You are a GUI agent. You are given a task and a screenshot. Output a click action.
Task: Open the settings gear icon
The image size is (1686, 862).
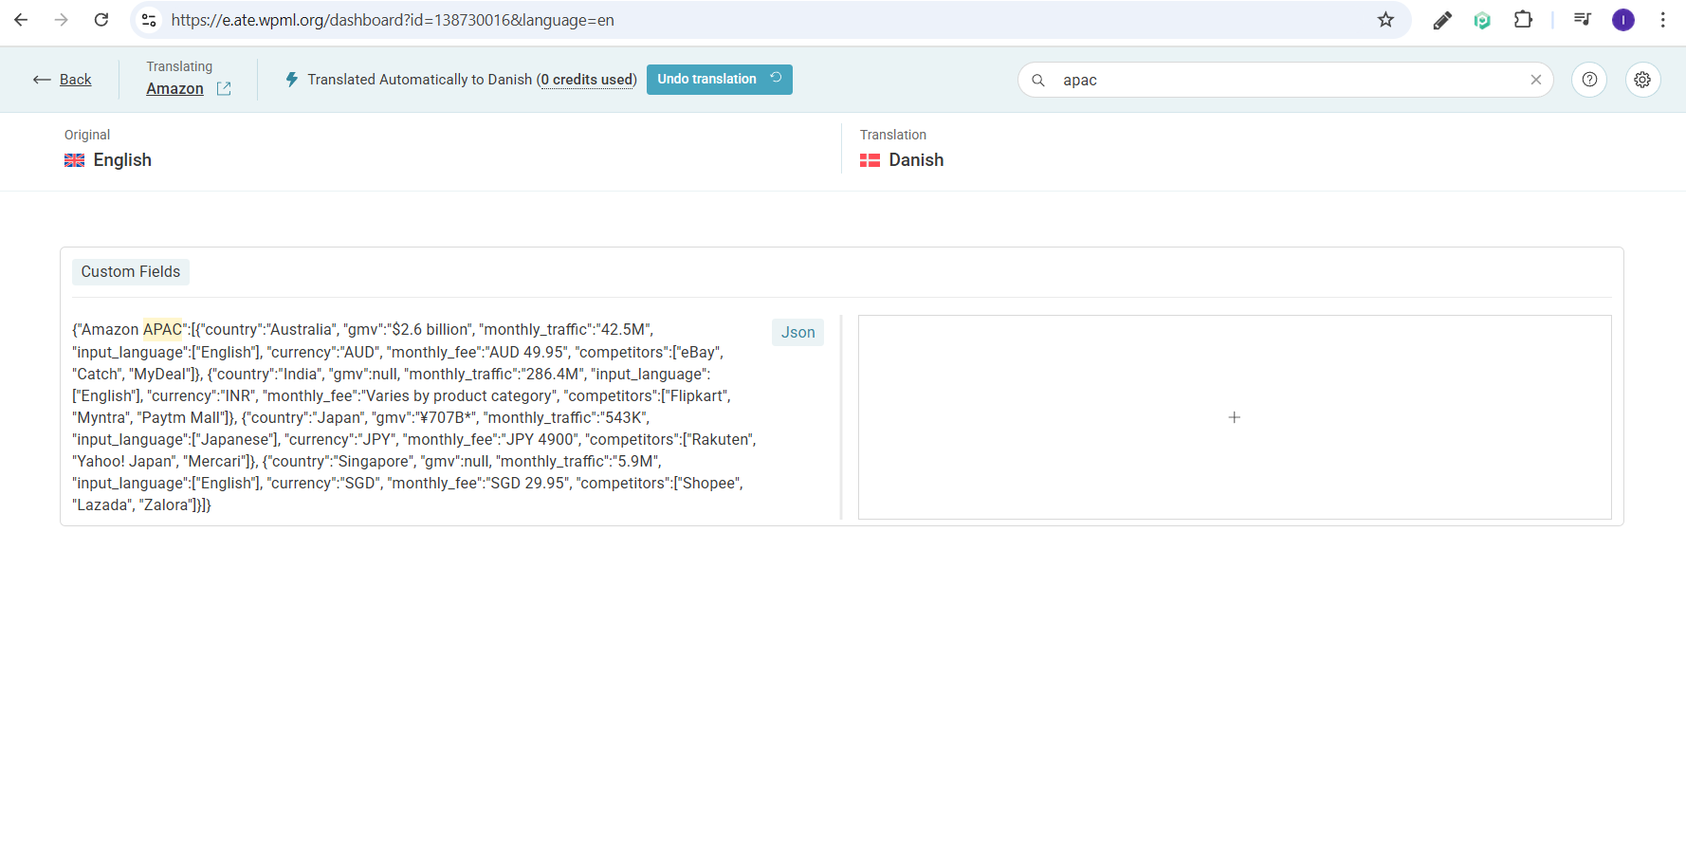pyautogui.click(x=1642, y=80)
